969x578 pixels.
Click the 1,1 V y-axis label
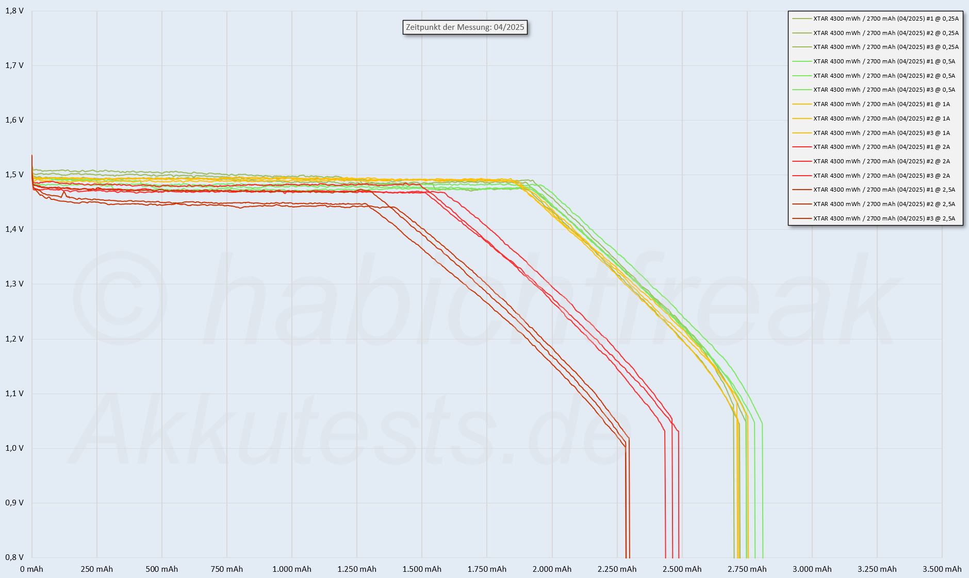pos(14,394)
